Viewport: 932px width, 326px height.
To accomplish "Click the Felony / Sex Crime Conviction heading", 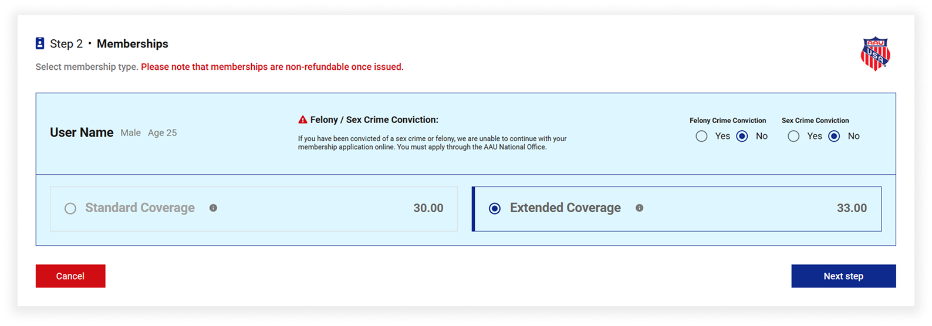I will click(x=374, y=120).
